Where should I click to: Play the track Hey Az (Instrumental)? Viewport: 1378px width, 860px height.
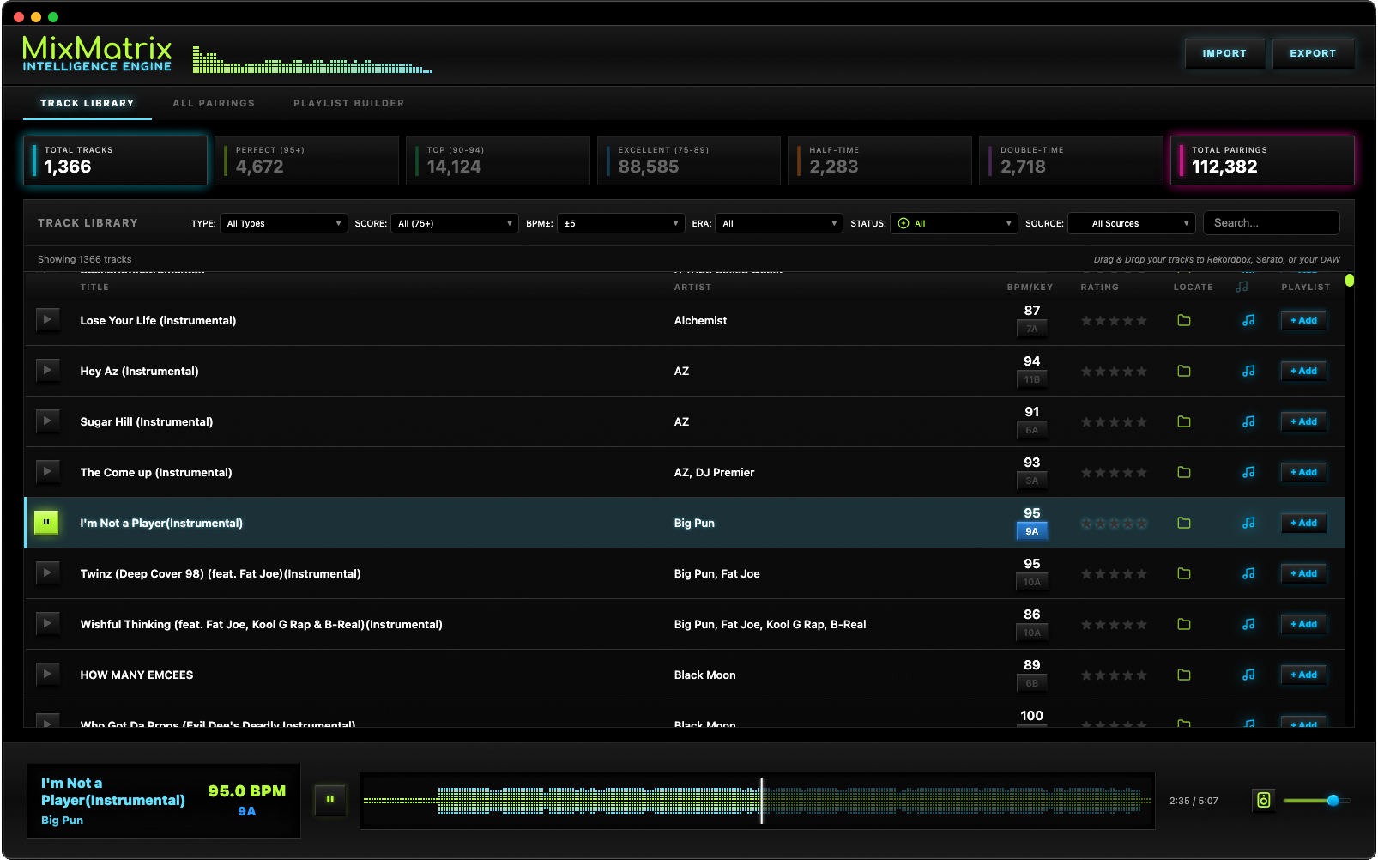[48, 371]
